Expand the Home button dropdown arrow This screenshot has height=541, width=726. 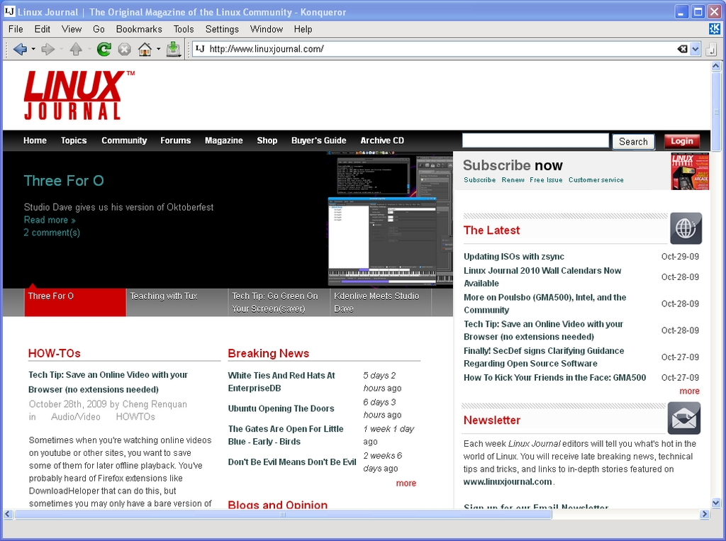coord(158,50)
